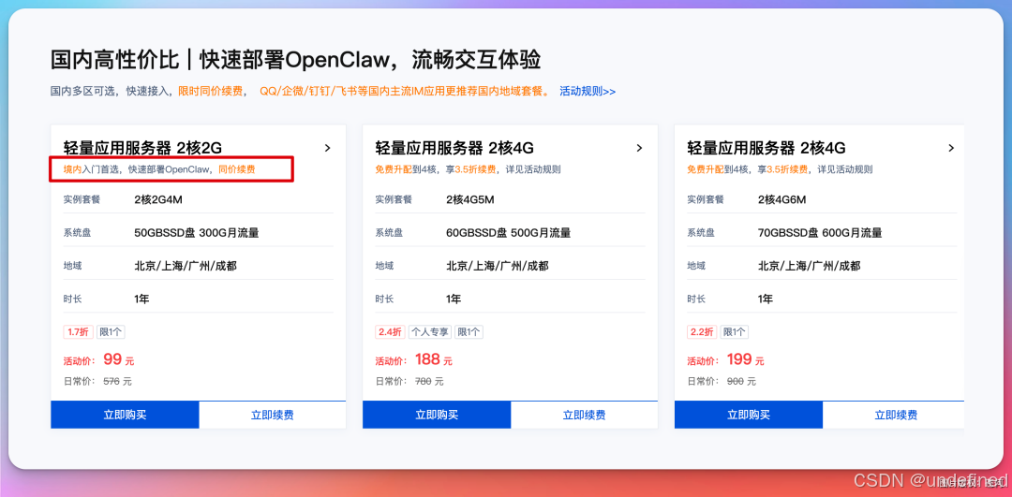
Task: Open the 活动规则>> link
Action: [588, 91]
